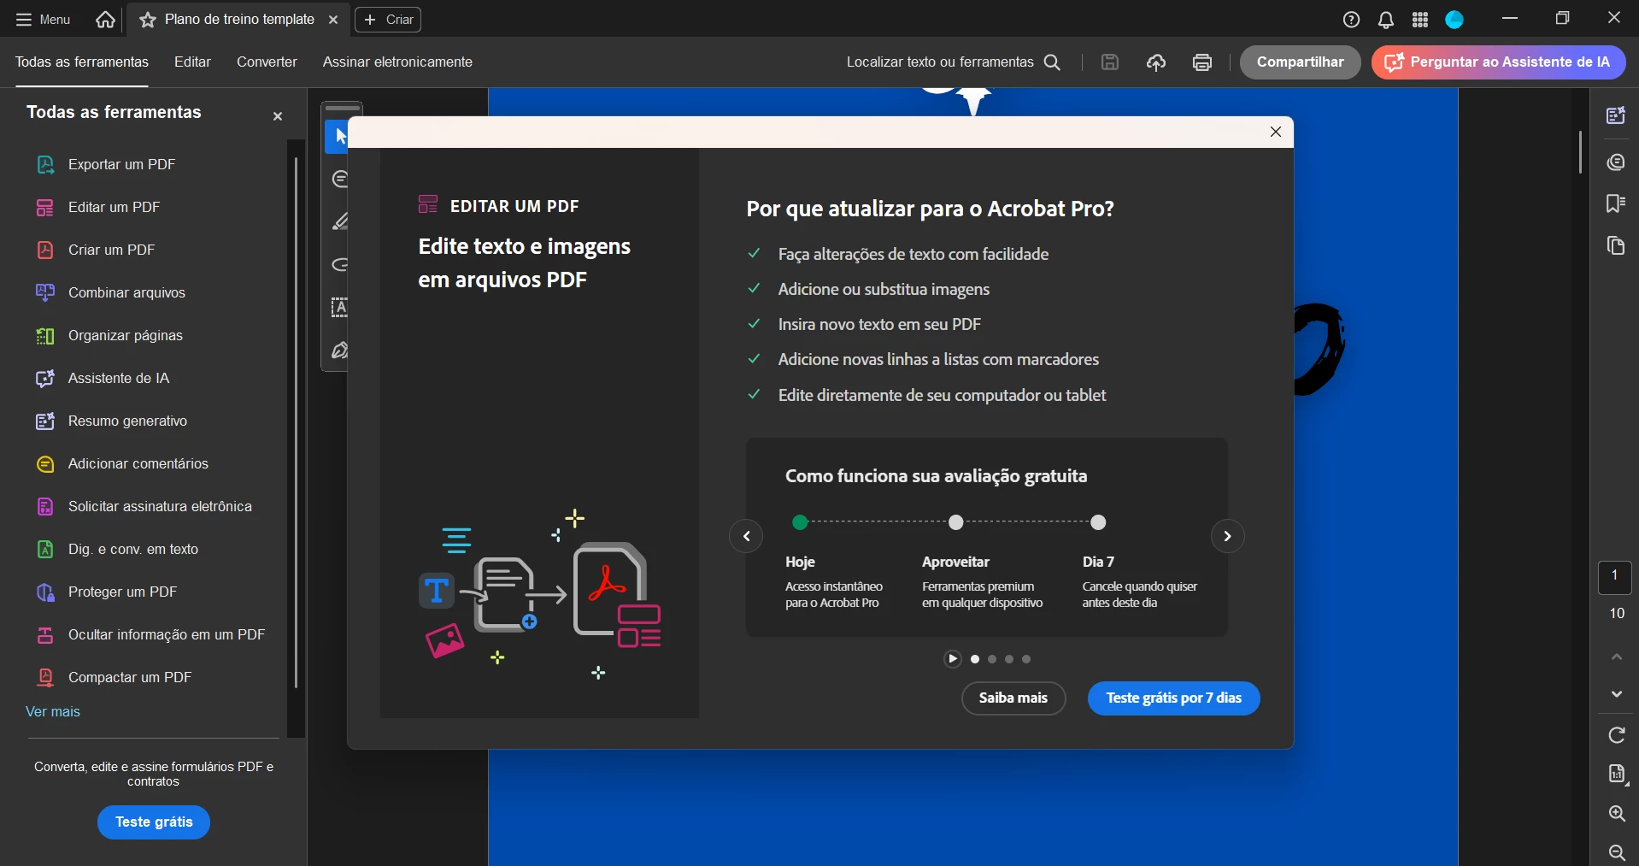1639x866 pixels.
Task: Open the apps grid icon
Action: (x=1420, y=20)
